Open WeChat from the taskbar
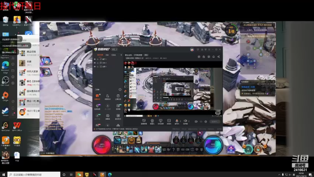314x177 pixels. click(79, 174)
